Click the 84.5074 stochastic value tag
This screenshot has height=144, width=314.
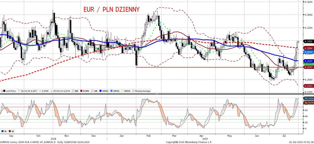point(309,103)
